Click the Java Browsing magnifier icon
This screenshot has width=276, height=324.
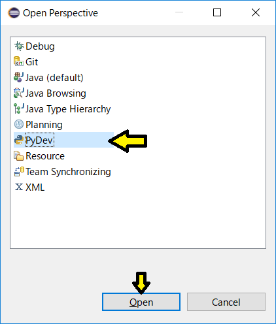click(x=19, y=93)
